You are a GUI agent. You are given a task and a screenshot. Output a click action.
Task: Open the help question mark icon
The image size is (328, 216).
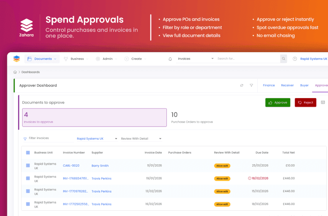tap(295, 59)
